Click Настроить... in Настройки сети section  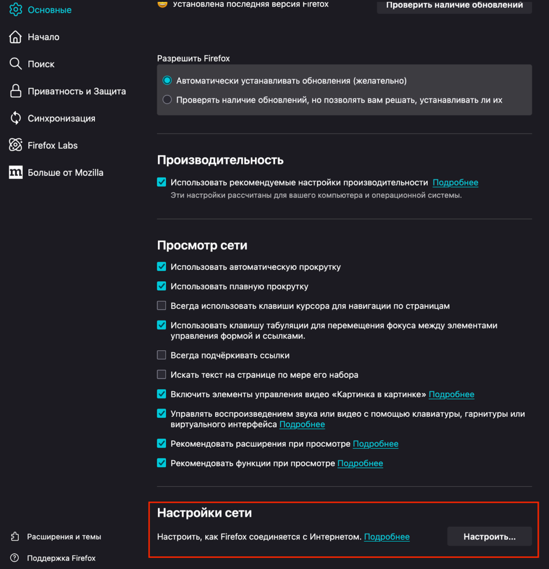pos(489,536)
